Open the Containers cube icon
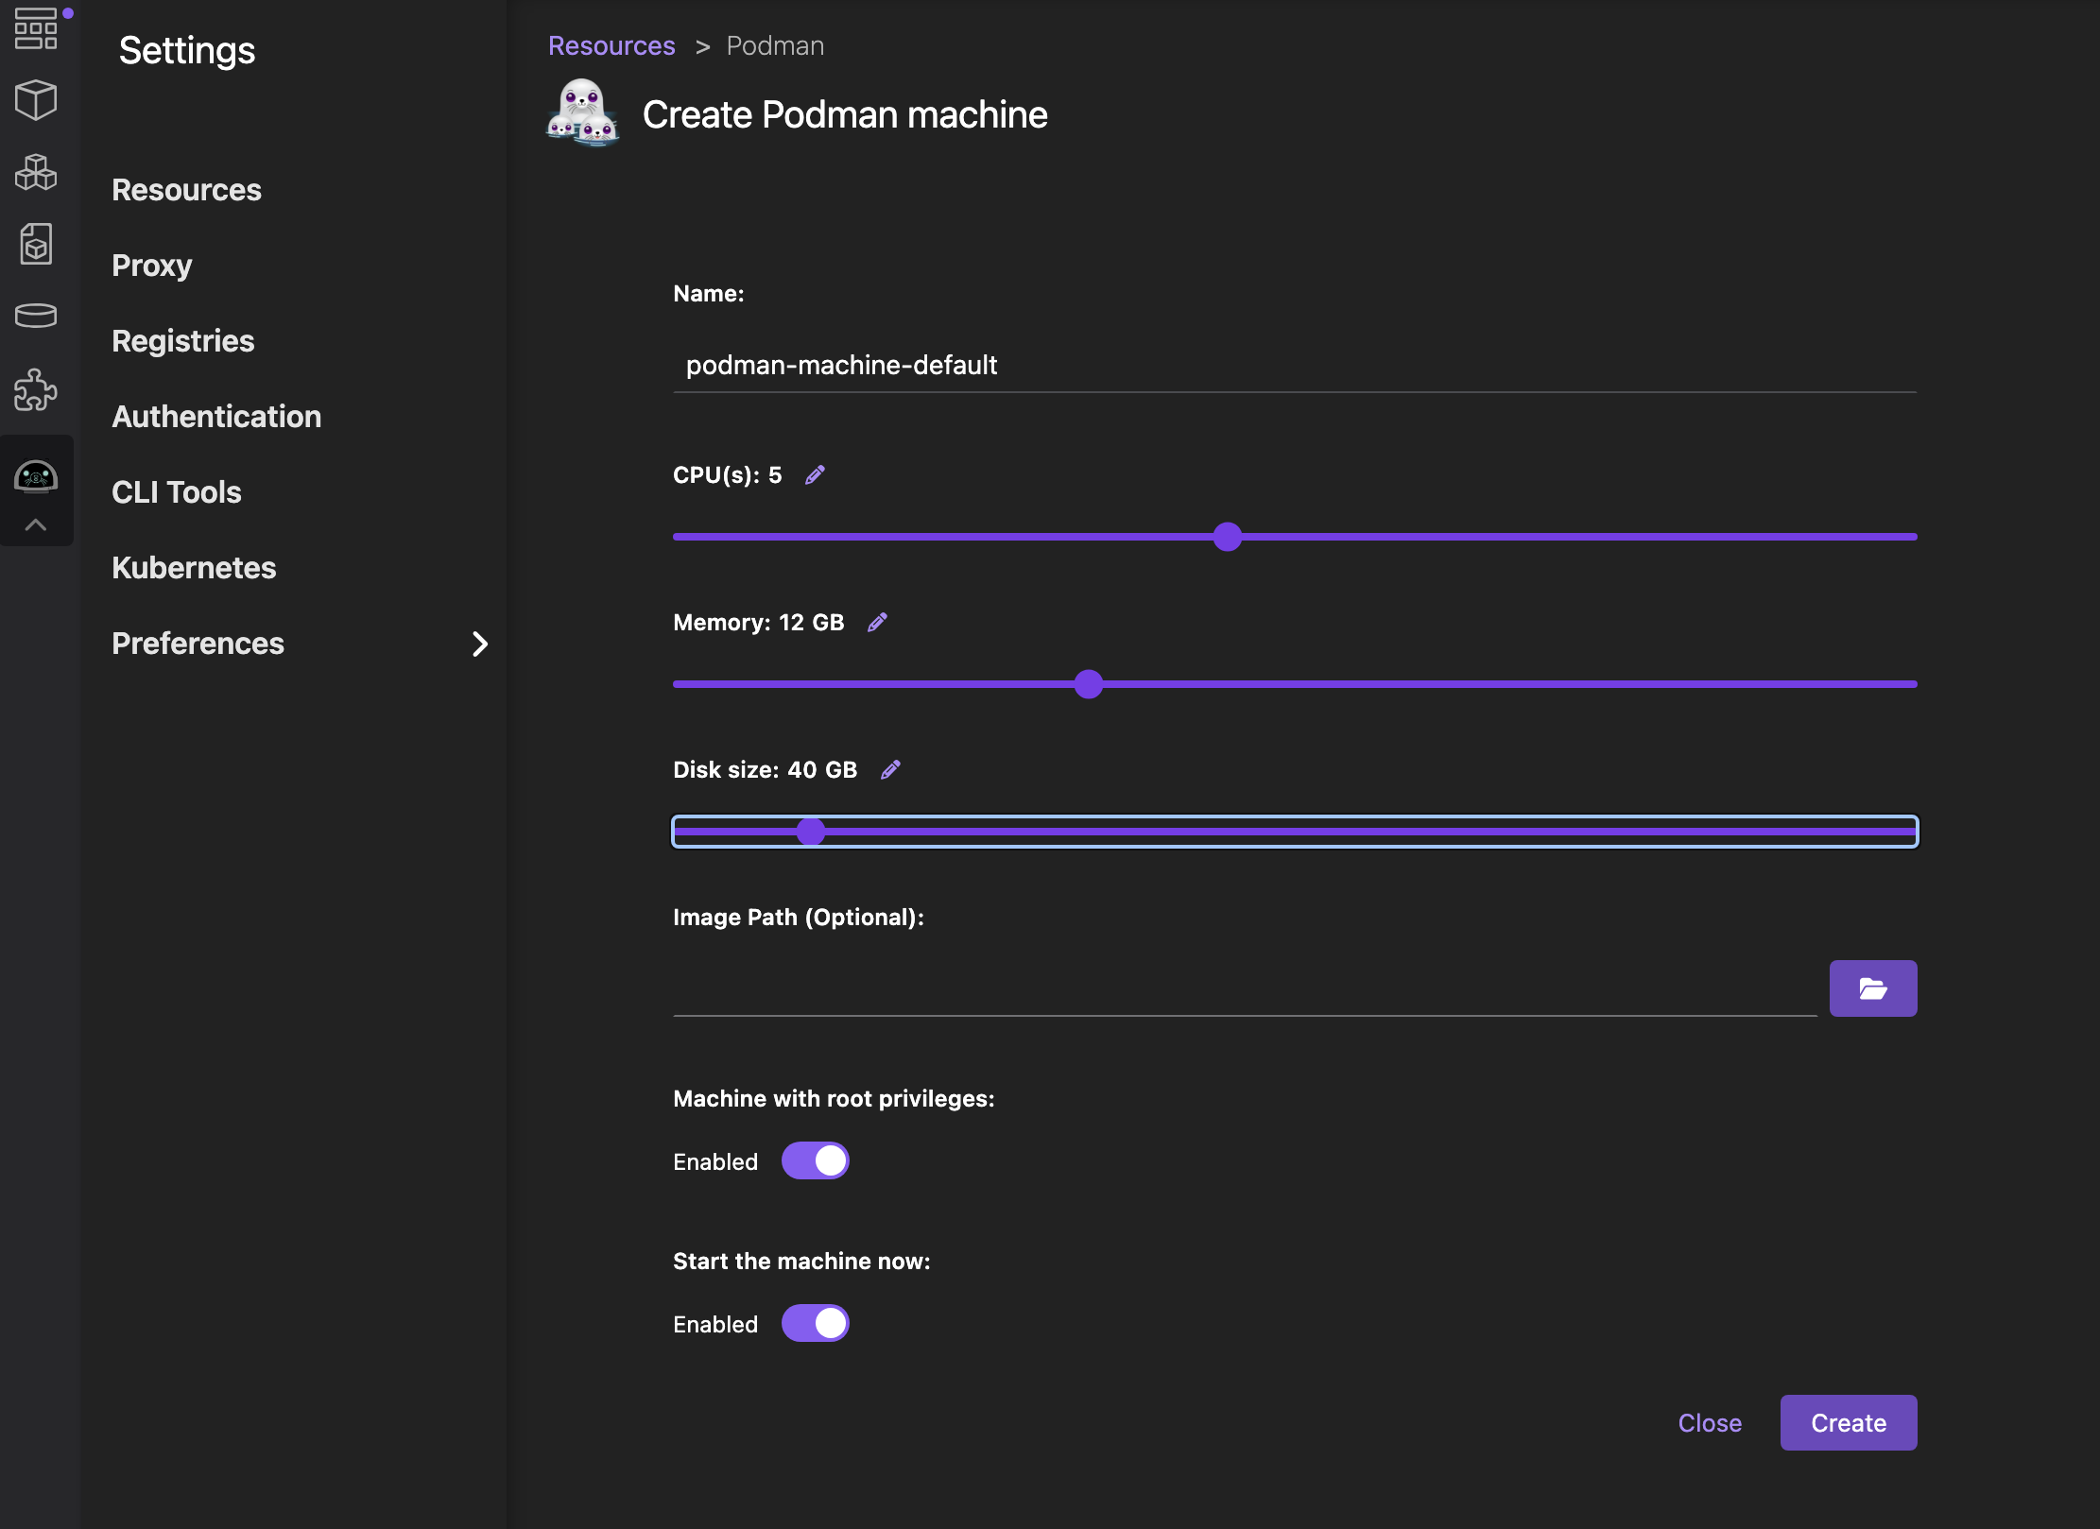This screenshot has width=2100, height=1529. [x=36, y=99]
